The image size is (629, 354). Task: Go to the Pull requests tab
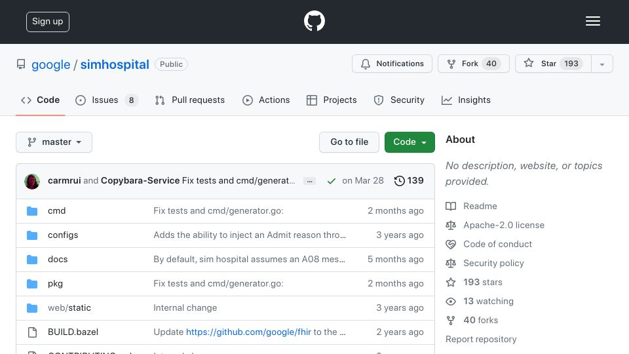190,100
